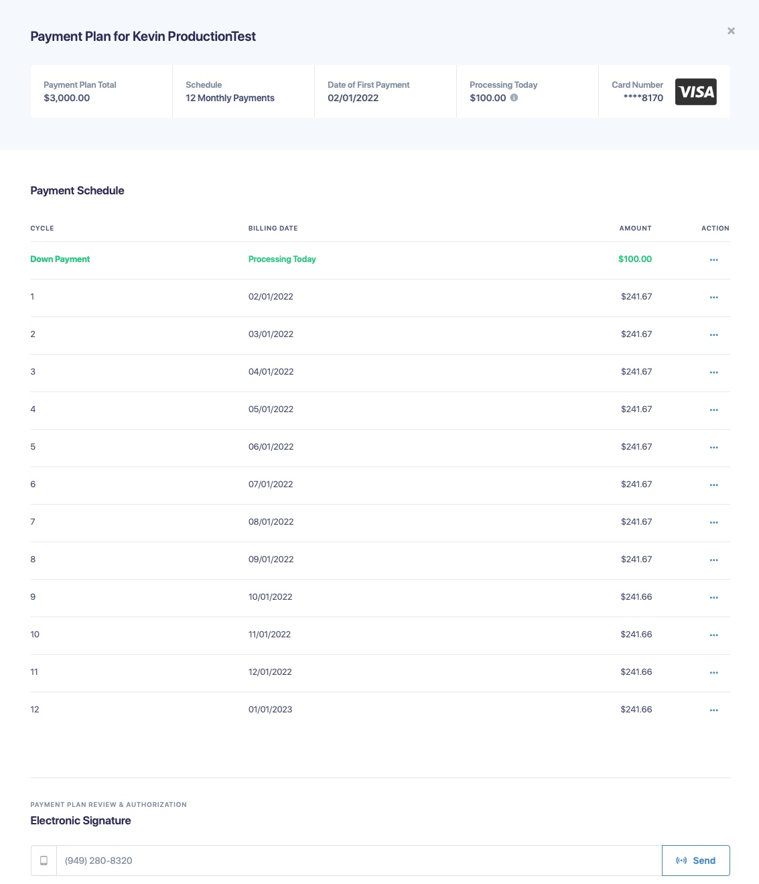
Task: Click the green Processing Today billing date text
Action: (282, 259)
